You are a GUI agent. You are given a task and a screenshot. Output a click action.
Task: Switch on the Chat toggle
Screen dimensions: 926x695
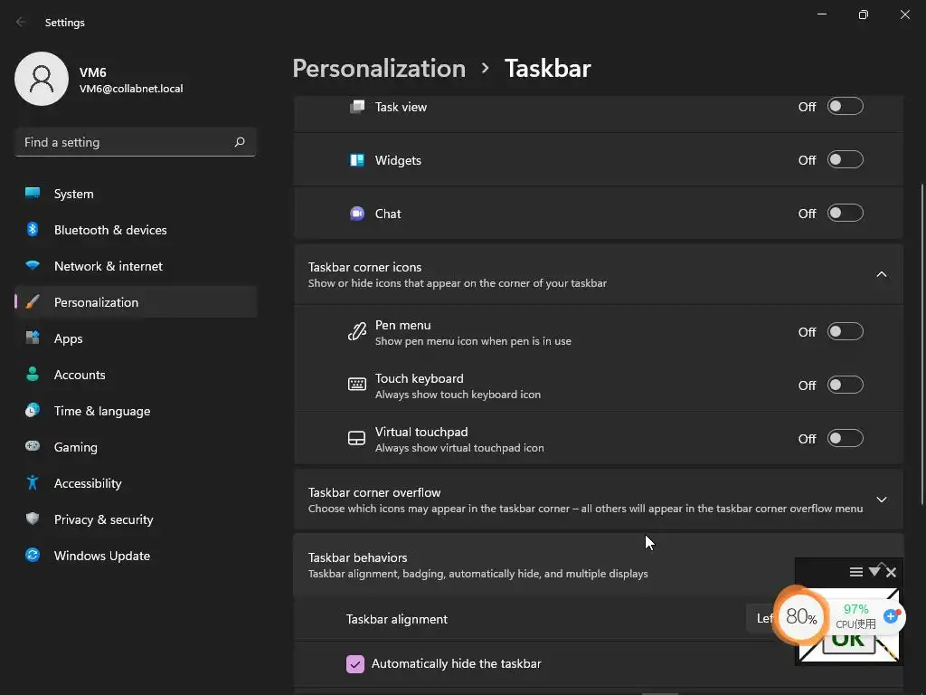point(846,214)
